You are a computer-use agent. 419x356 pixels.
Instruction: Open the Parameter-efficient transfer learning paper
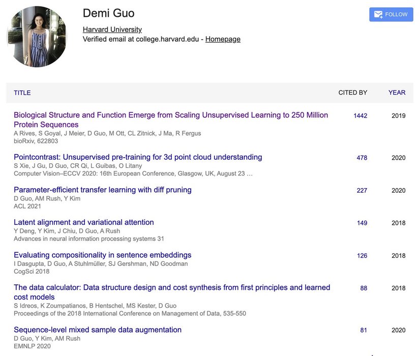click(103, 190)
